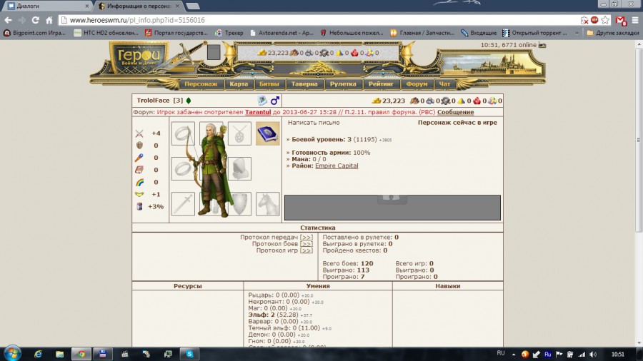
Task: Click the volume tray icon
Action: pyautogui.click(x=593, y=355)
